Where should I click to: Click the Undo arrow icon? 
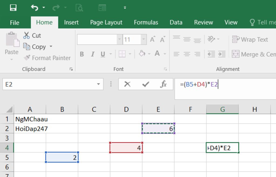[34, 8]
